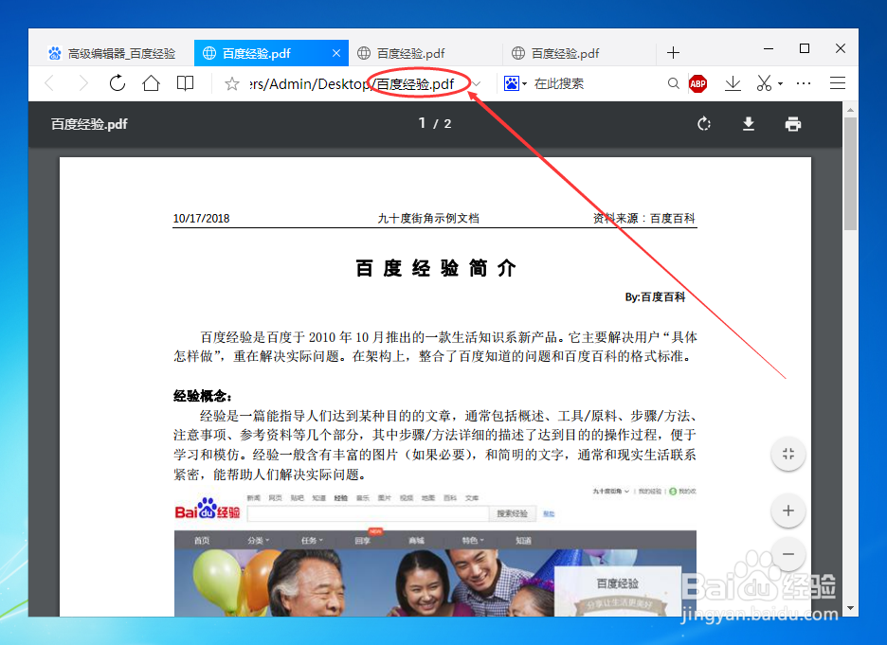Screen dimensions: 887x645
Task: Click the date 10/17/2018 in header
Action: pos(202,218)
